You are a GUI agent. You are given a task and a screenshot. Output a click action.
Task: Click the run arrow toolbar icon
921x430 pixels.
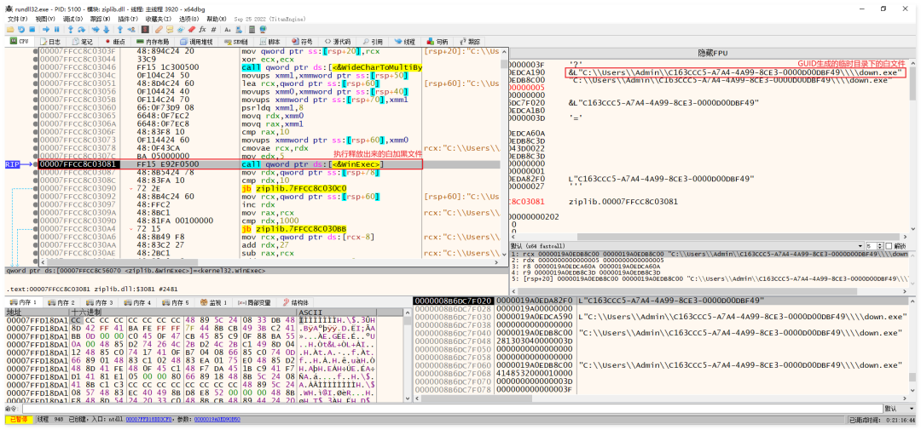[x=46, y=29]
